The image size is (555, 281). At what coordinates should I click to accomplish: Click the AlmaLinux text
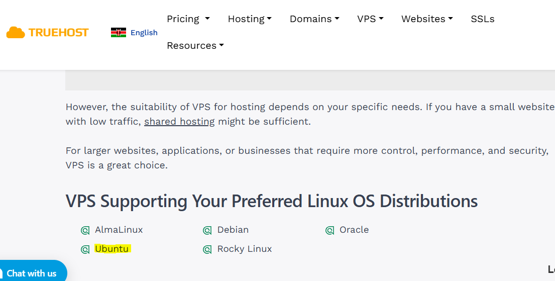click(x=119, y=230)
